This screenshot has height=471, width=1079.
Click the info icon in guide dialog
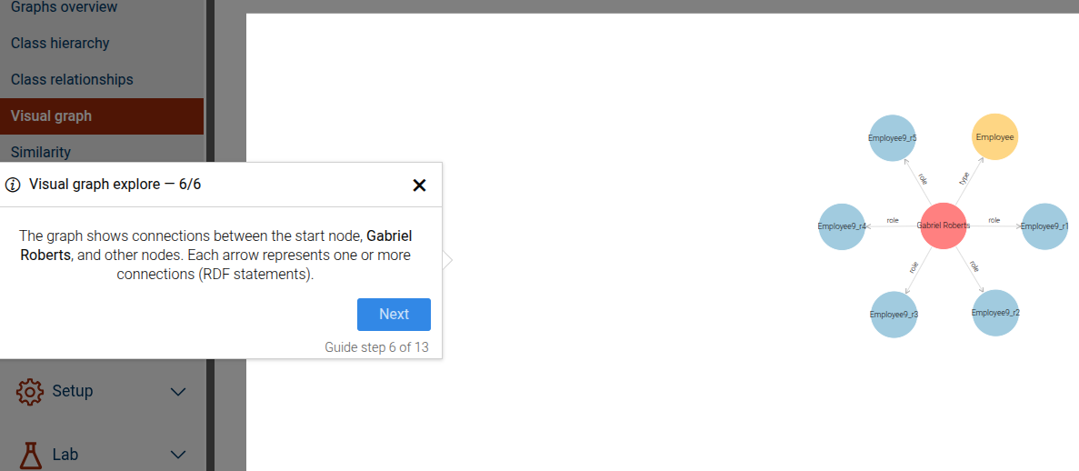click(13, 185)
